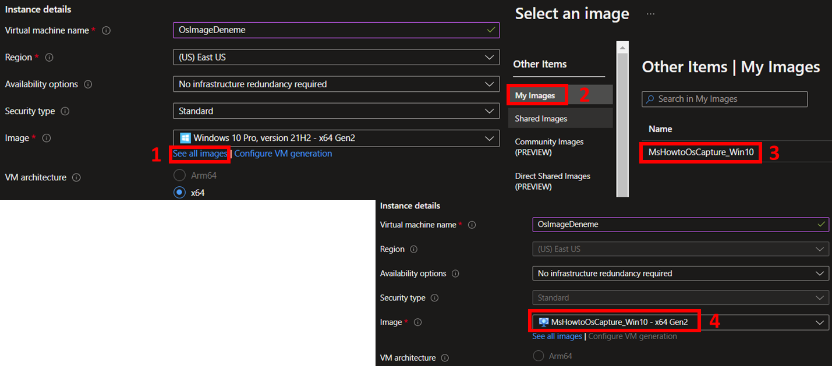
Task: Click the magnifier icon in Search in My Images
Action: (650, 99)
